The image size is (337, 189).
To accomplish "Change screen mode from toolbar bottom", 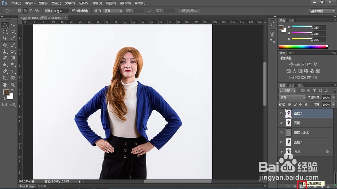I will click(13, 105).
